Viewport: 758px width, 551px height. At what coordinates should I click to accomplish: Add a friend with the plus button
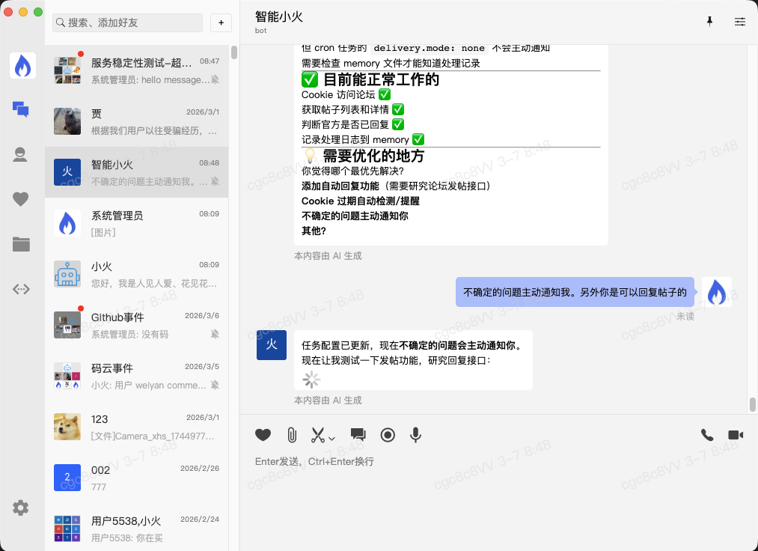point(221,22)
